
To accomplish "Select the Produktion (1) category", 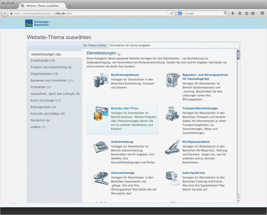I will click(41, 87).
